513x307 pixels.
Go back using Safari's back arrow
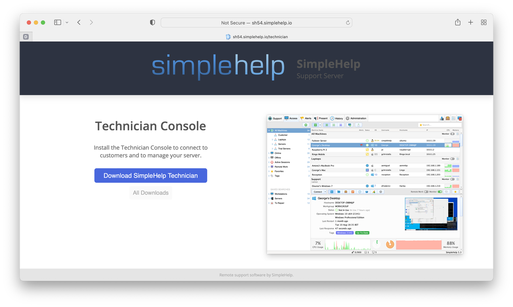(x=79, y=22)
